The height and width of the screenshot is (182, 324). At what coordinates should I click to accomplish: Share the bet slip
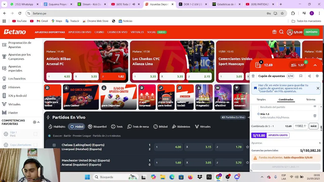(309, 76)
